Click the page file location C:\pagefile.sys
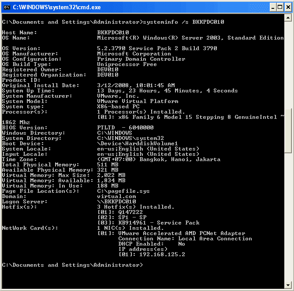This screenshot has height=291, width=294. [123, 191]
